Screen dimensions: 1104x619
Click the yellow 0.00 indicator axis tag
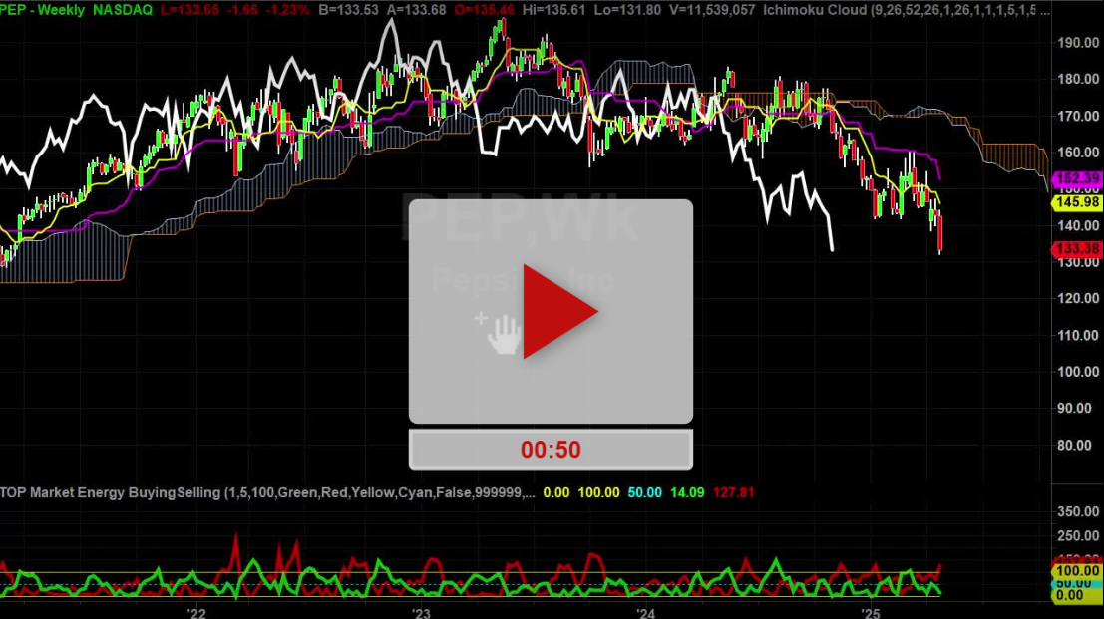(1077, 596)
